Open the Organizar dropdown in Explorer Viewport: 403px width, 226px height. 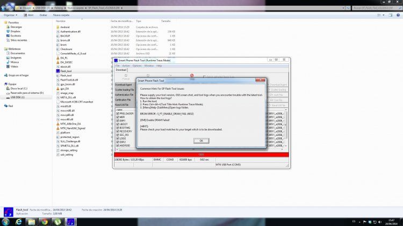coord(11,15)
